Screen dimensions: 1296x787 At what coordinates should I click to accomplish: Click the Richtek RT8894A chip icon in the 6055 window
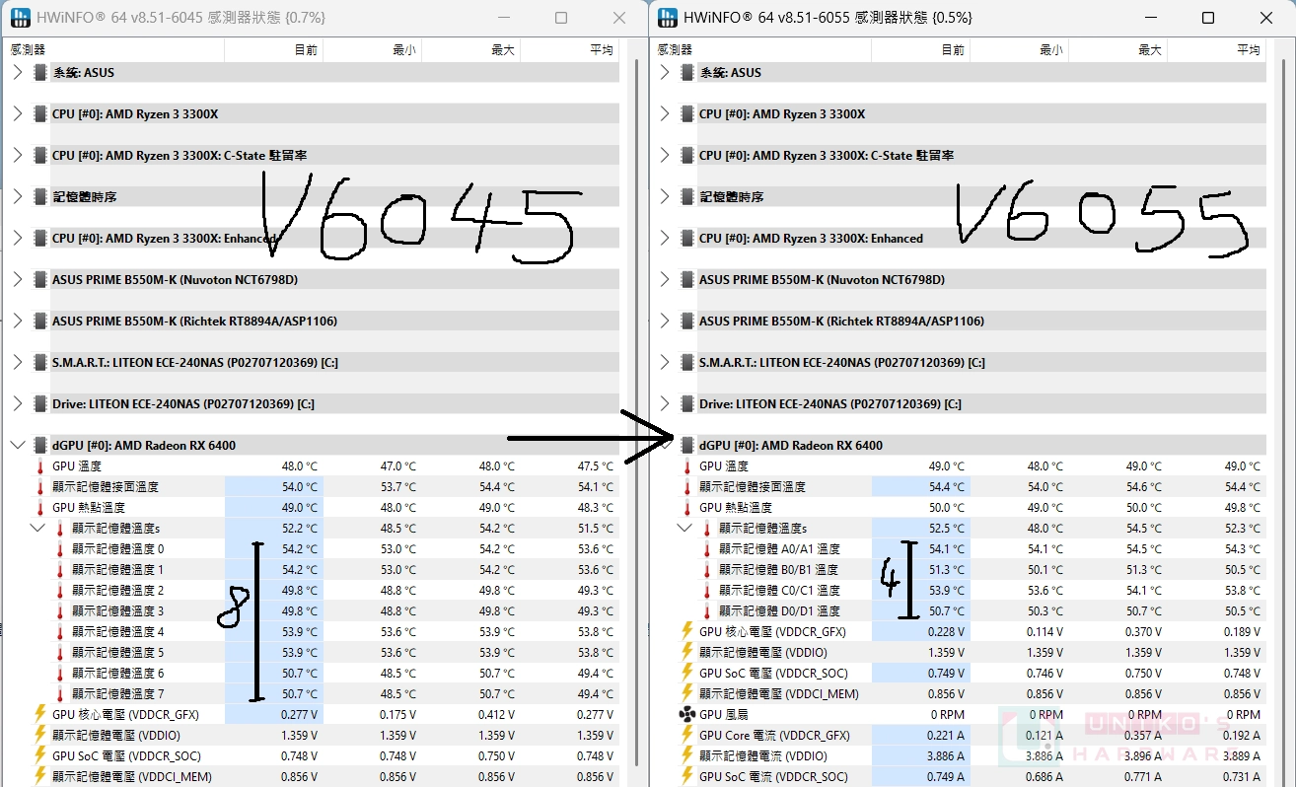coord(687,321)
